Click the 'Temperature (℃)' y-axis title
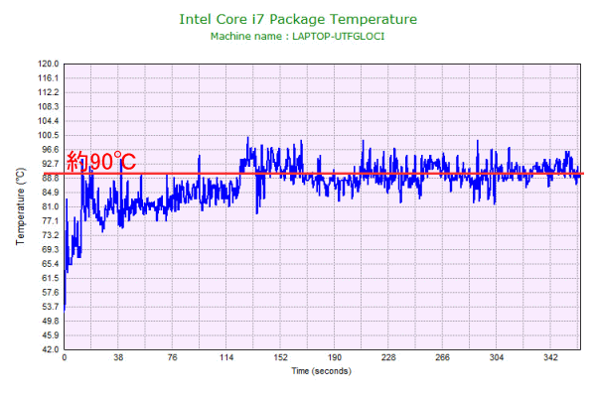The height and width of the screenshot is (397, 596). pos(20,206)
